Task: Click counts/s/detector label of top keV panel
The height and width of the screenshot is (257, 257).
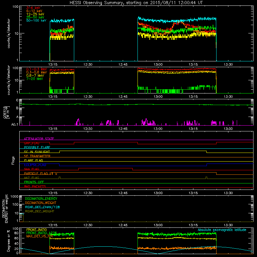Action: pyautogui.click(x=9, y=33)
